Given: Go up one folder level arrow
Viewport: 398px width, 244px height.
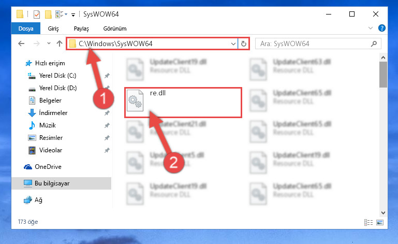Looking at the screenshot, I should pos(60,44).
